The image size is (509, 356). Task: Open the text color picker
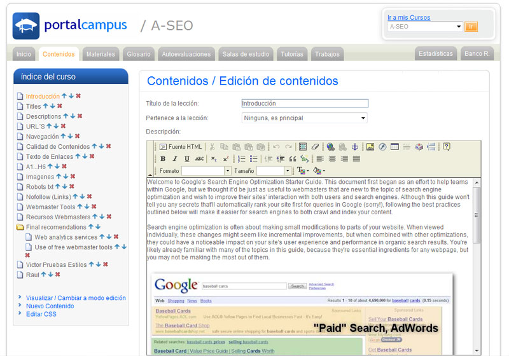(x=301, y=171)
